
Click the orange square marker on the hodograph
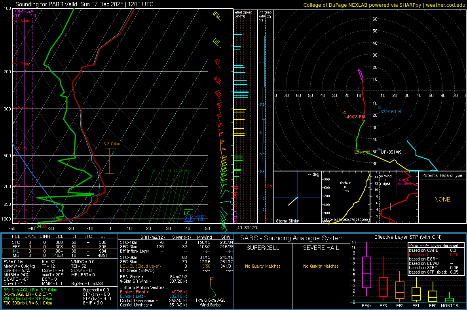click(x=357, y=152)
